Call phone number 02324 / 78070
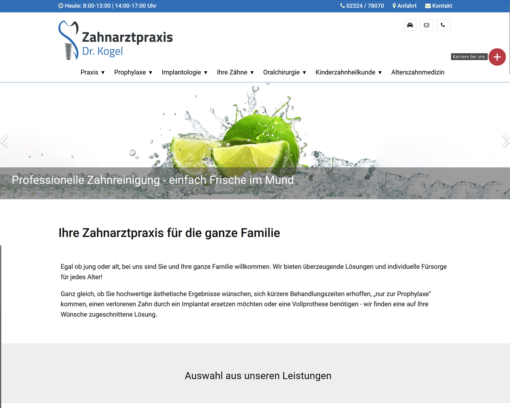 [x=362, y=6]
